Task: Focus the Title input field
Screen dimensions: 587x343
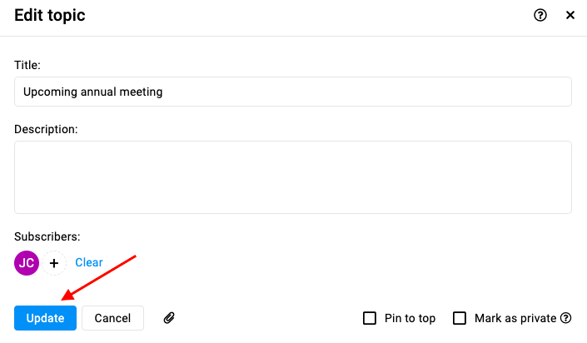Action: click(x=293, y=92)
